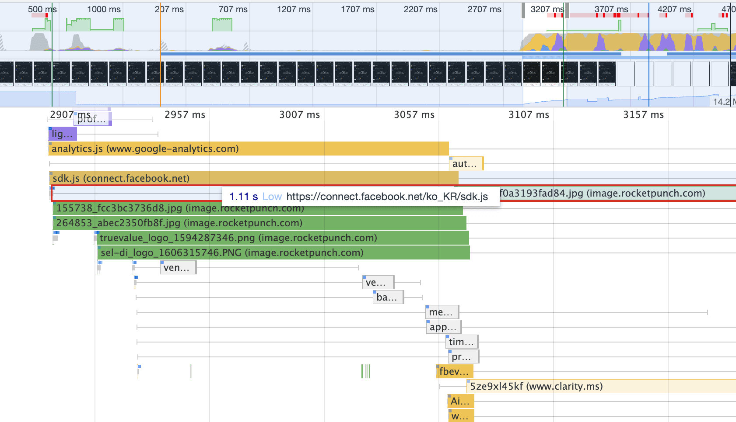
Task: Select the analytics.js google-analytics request bar
Action: (249, 149)
